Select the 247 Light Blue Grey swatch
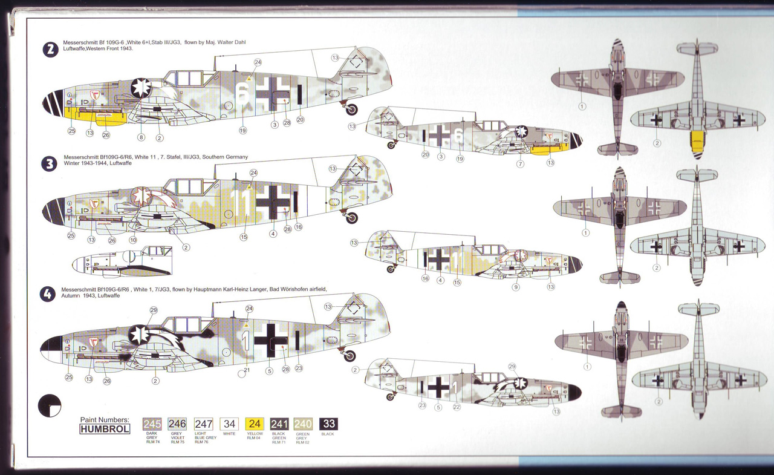 (204, 424)
